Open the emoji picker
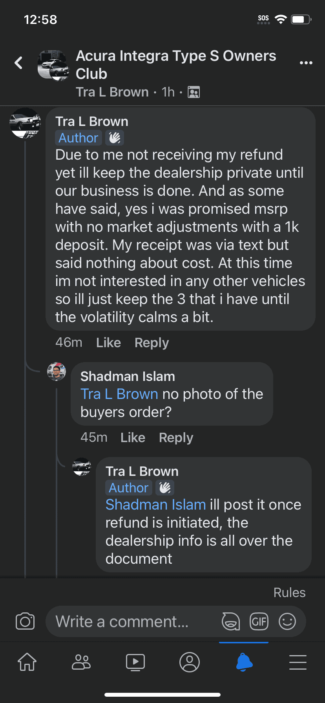325x703 pixels. [x=287, y=621]
